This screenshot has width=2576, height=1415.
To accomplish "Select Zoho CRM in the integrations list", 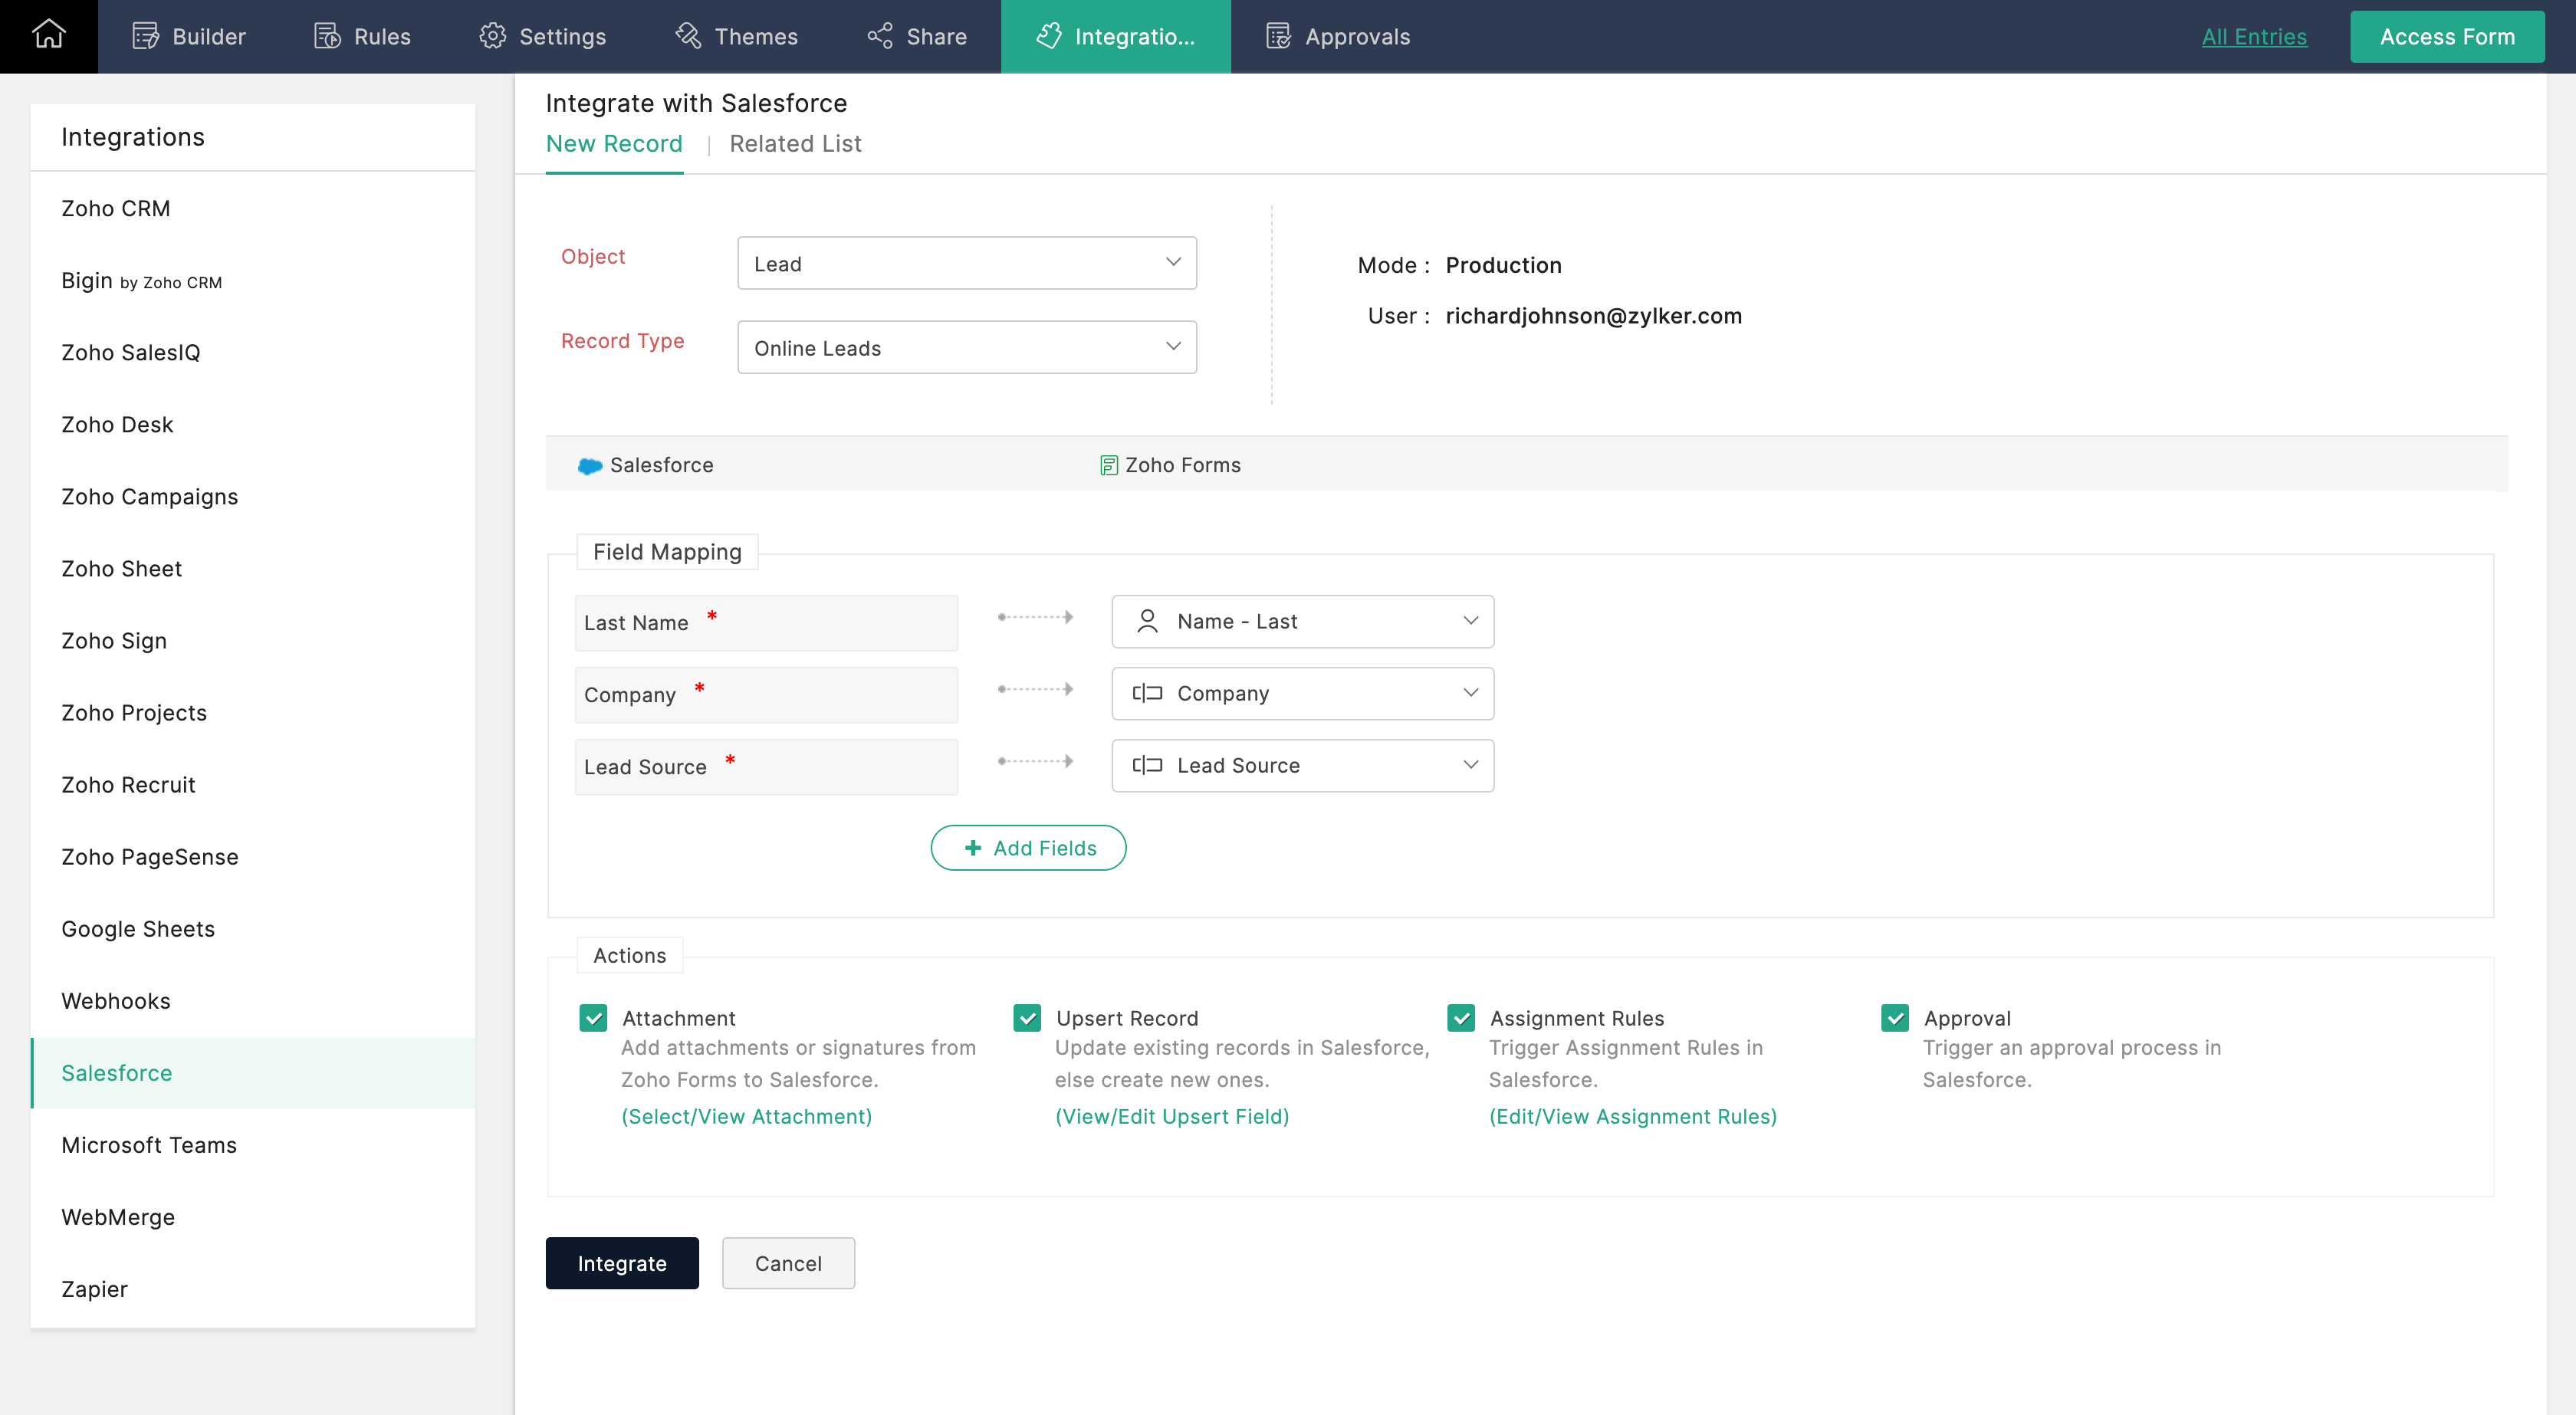I will pos(253,208).
